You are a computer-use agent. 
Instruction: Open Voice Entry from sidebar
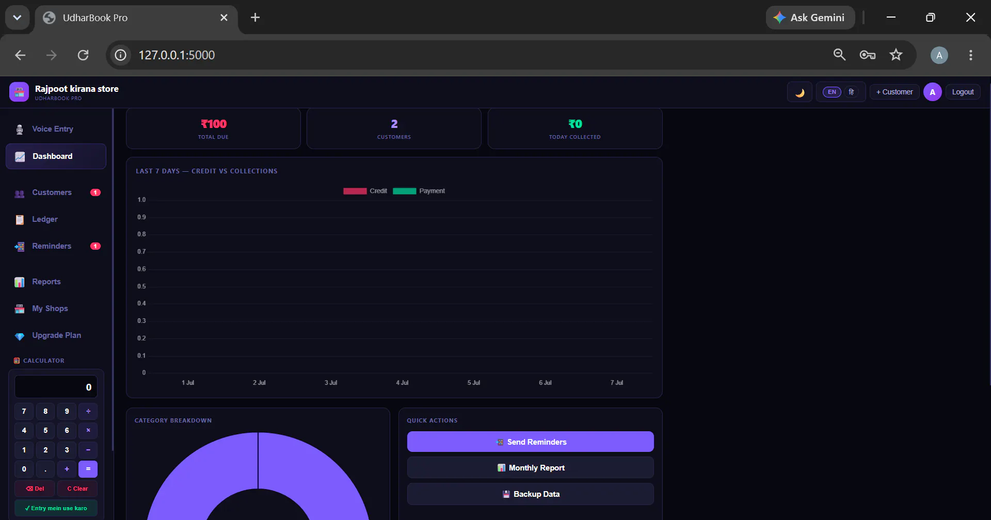56,129
